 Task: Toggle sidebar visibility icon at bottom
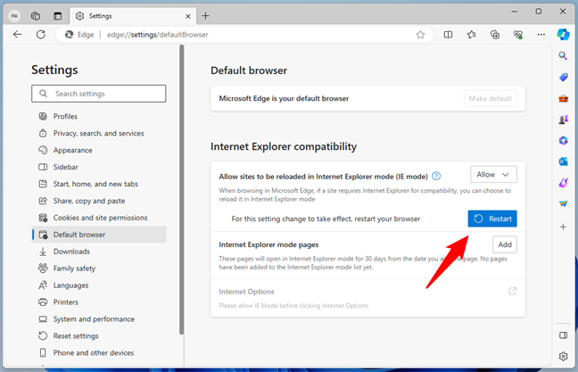point(563,335)
